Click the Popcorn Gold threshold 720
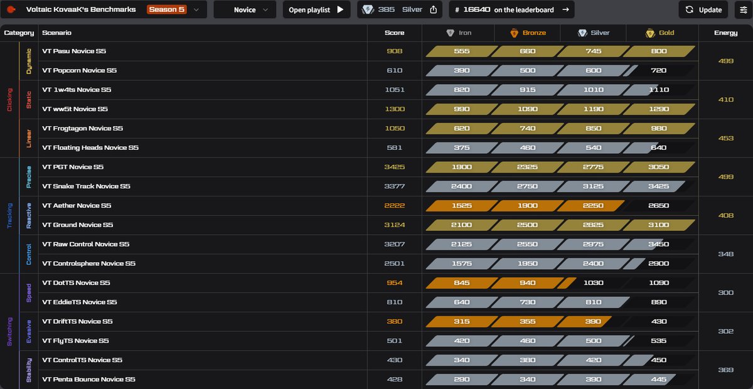Image resolution: width=753 pixels, height=389 pixels. [659, 70]
